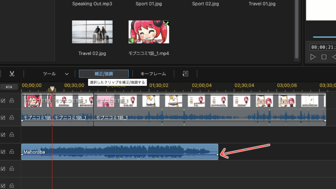336x189 pixels.
Task: Select the third long video clip
Action: click(210, 100)
